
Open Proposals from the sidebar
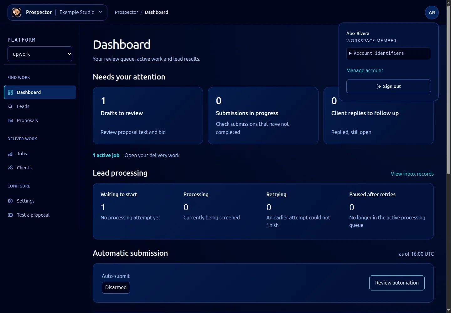point(40,121)
